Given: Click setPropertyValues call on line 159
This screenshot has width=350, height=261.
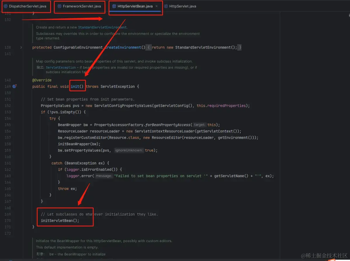Looking at the screenshot, I should (83, 150).
